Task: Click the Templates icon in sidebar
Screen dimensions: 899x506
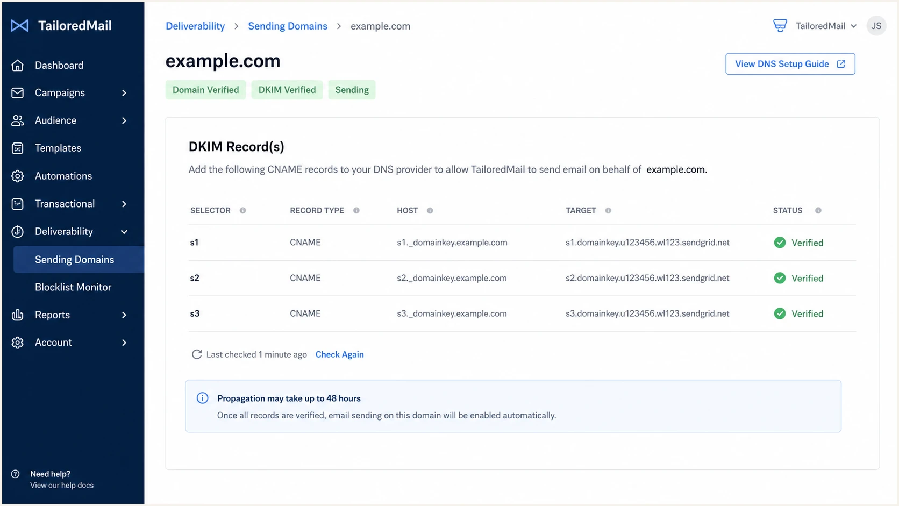Action: 18,148
